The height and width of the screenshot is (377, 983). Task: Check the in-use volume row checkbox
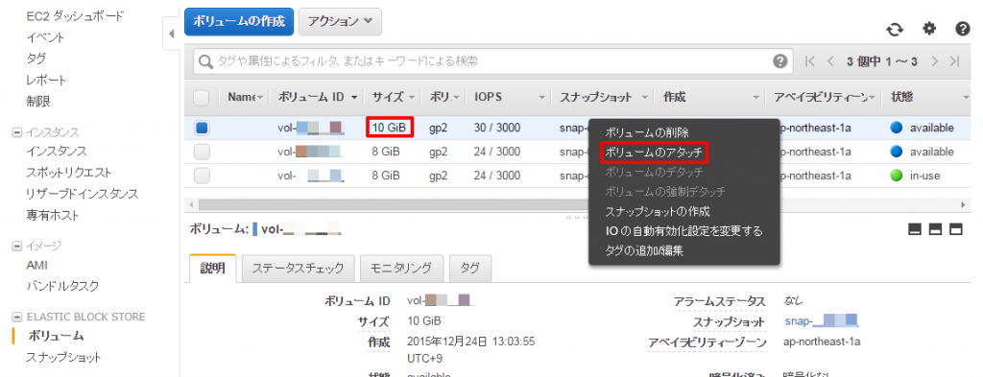pyautogui.click(x=202, y=176)
